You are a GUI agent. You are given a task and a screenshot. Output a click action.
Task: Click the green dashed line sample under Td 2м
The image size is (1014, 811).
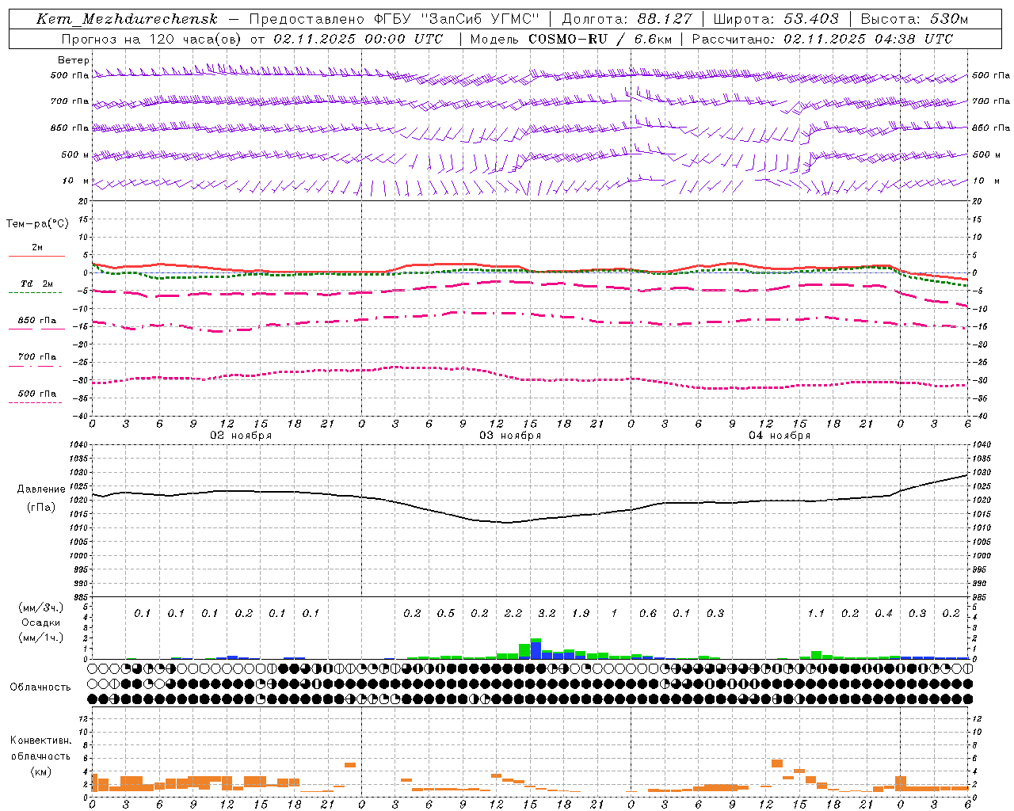click(x=35, y=293)
